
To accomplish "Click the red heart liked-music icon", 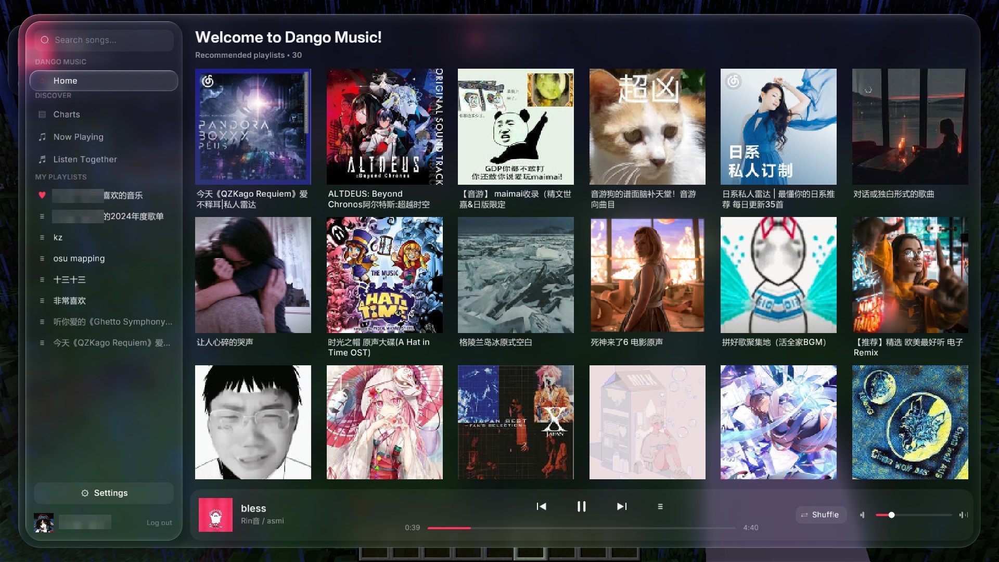I will 42,195.
